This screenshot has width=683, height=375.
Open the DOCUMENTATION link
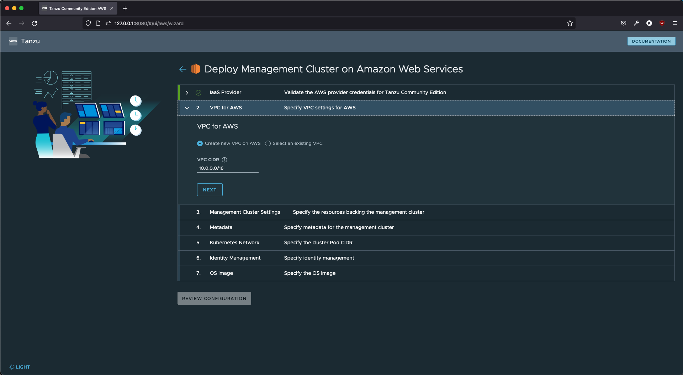[x=651, y=41]
